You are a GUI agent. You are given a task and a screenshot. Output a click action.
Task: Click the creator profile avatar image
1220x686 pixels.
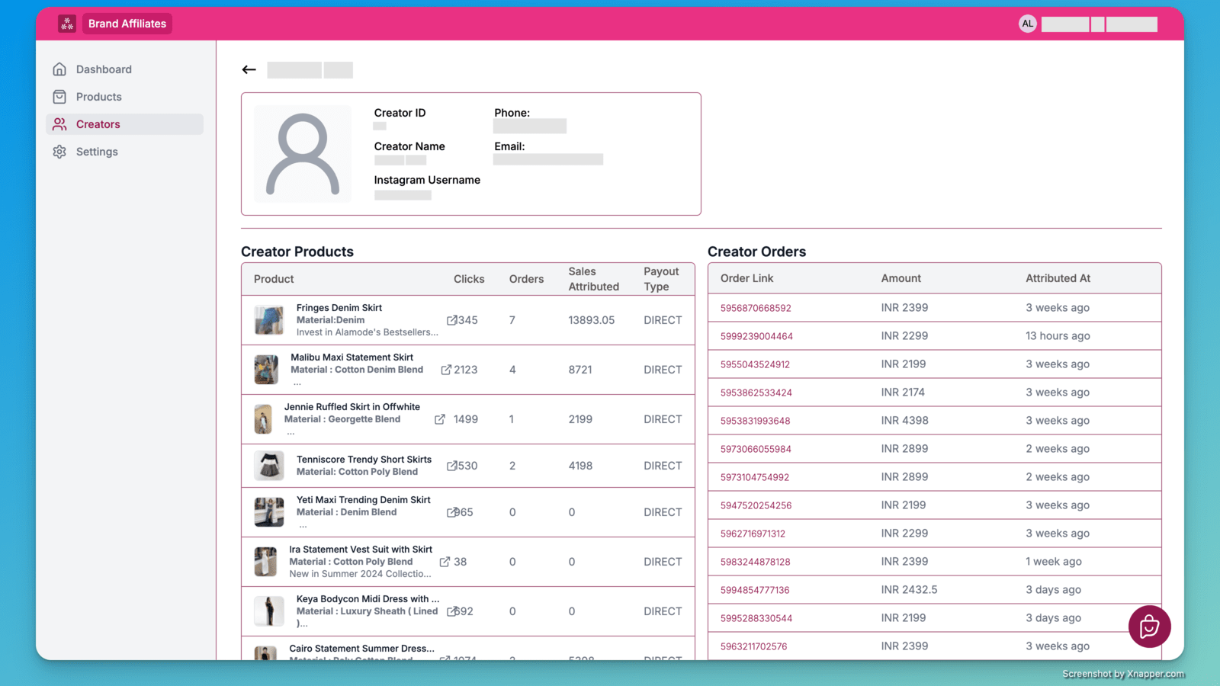pyautogui.click(x=303, y=154)
